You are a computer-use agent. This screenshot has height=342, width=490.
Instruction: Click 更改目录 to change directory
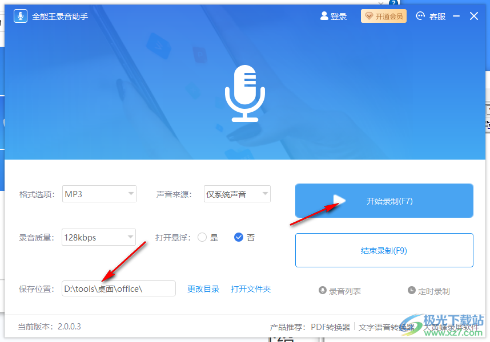click(x=203, y=289)
